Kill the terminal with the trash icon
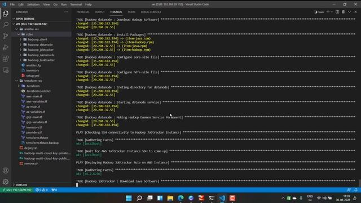The image size is (361, 203). pyautogui.click(x=344, y=12)
